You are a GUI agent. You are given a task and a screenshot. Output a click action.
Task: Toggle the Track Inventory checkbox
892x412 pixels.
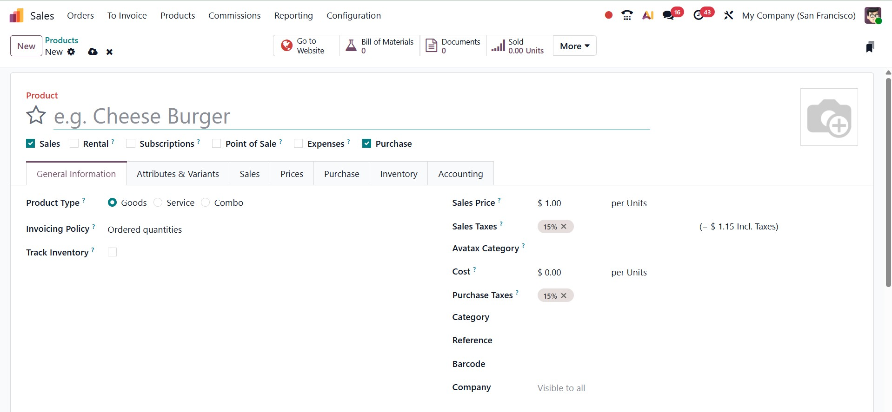112,252
